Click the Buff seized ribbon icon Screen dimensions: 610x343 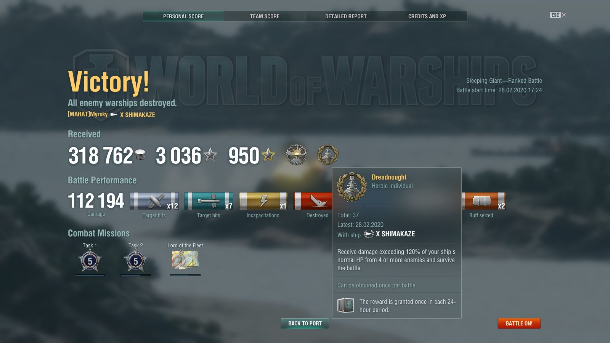(483, 201)
